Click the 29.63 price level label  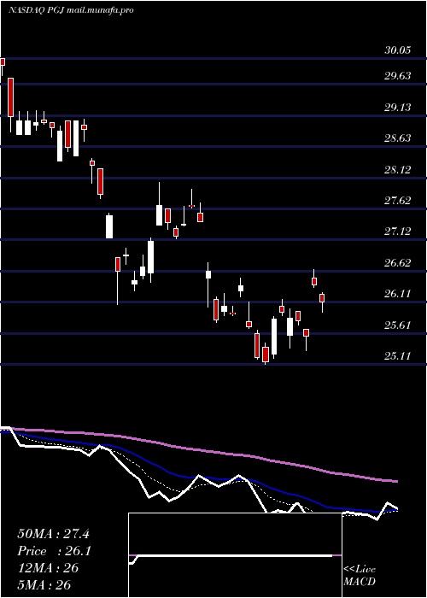[x=397, y=76]
